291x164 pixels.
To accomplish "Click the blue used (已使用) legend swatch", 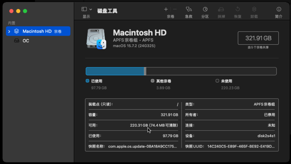I will point(87,81).
